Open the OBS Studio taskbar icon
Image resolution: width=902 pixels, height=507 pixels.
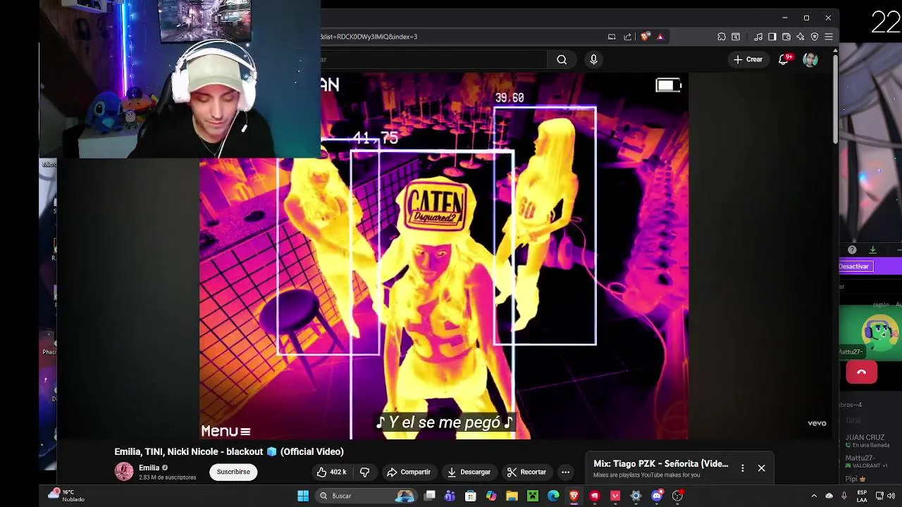click(677, 496)
